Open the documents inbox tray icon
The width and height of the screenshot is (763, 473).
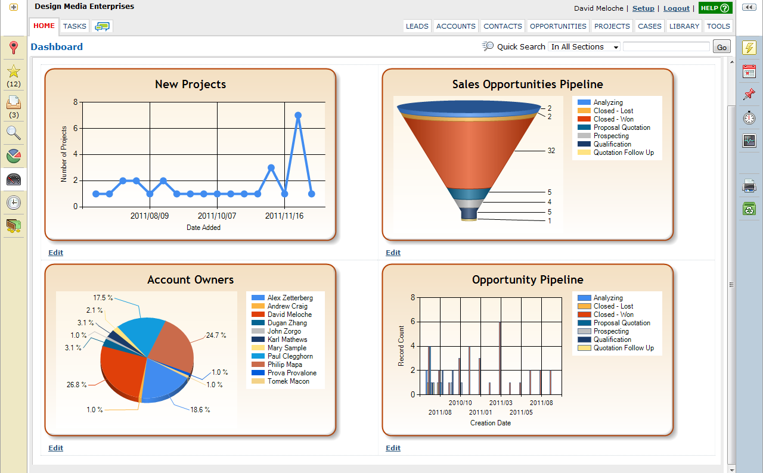(x=14, y=102)
